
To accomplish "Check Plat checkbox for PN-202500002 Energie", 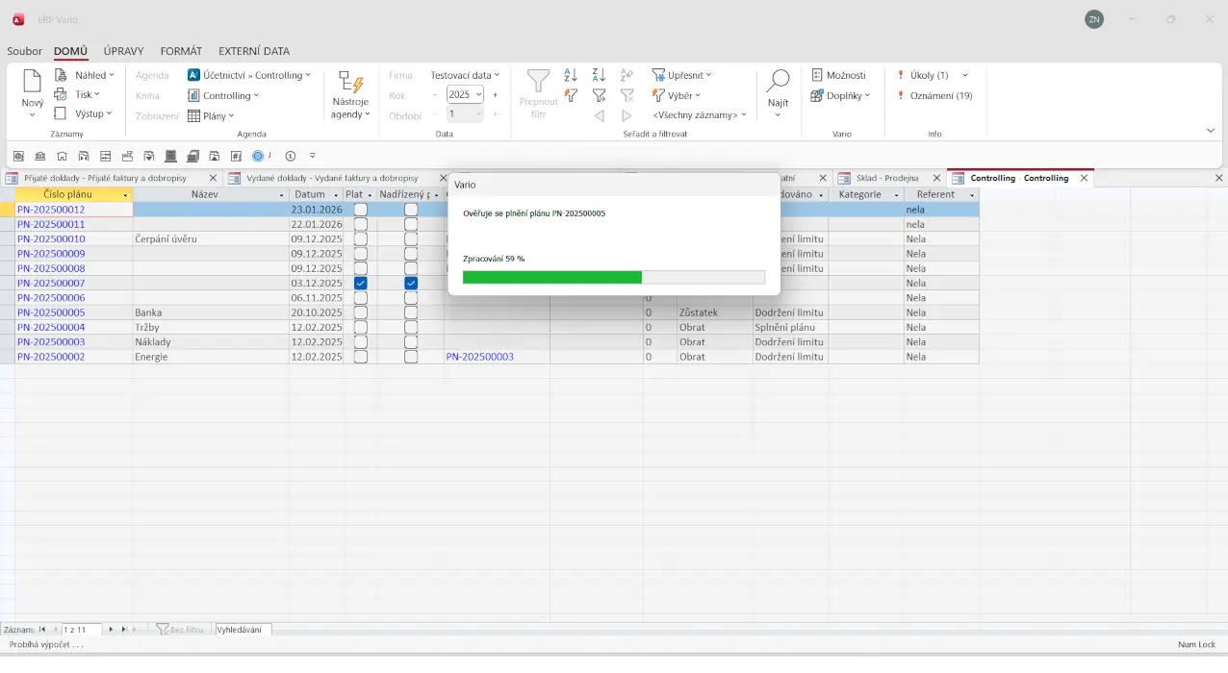I will 361,357.
